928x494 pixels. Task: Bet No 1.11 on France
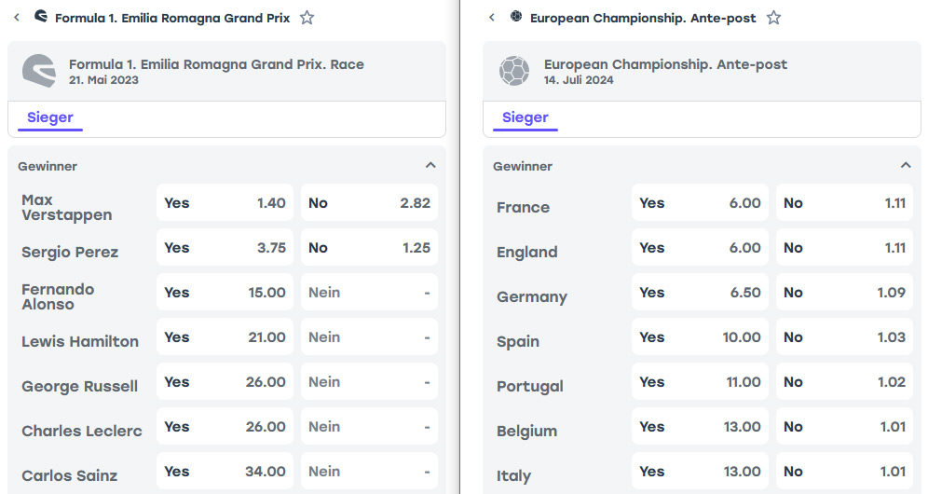tap(844, 202)
